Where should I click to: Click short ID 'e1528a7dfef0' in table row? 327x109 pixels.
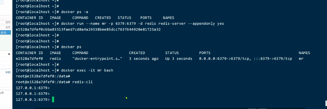click(29, 59)
